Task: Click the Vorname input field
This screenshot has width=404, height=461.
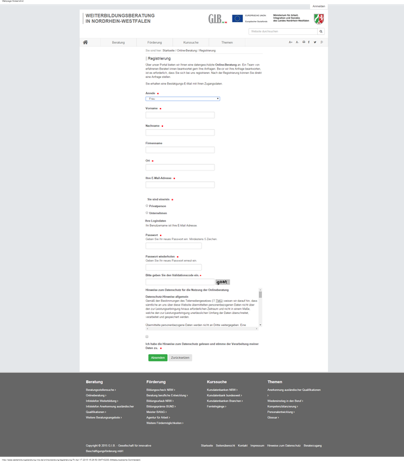Action: [x=180, y=115]
